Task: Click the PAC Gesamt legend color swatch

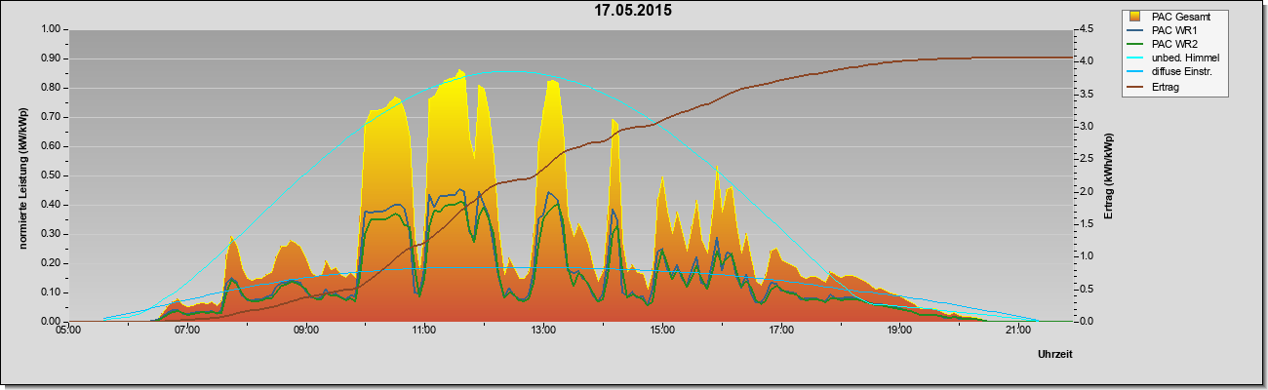Action: click(x=1135, y=16)
